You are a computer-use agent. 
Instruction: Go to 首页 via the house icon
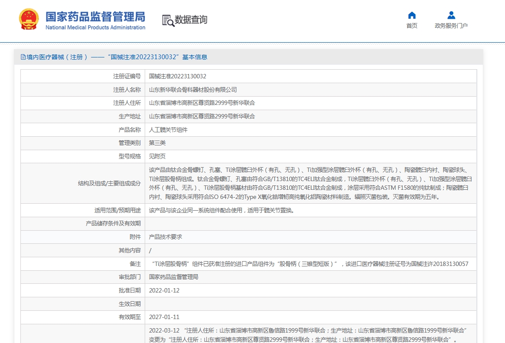(x=412, y=15)
